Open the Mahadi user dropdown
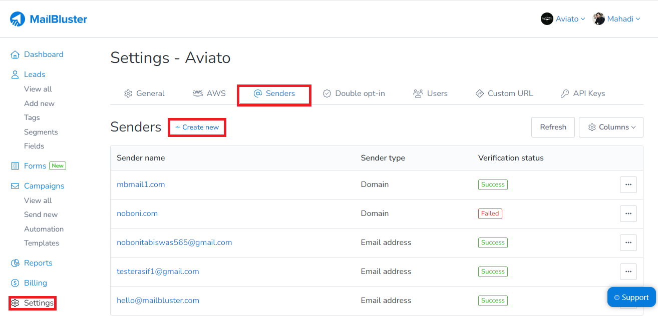Image resolution: width=658 pixels, height=316 pixels. pos(617,18)
